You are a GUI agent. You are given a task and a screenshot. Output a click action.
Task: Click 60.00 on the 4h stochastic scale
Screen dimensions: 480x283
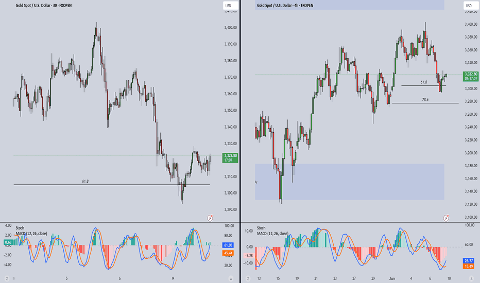(x=469, y=245)
